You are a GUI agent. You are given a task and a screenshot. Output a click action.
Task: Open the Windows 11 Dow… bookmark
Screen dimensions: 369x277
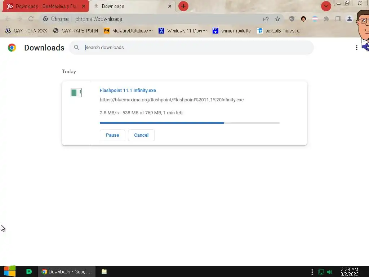(183, 31)
